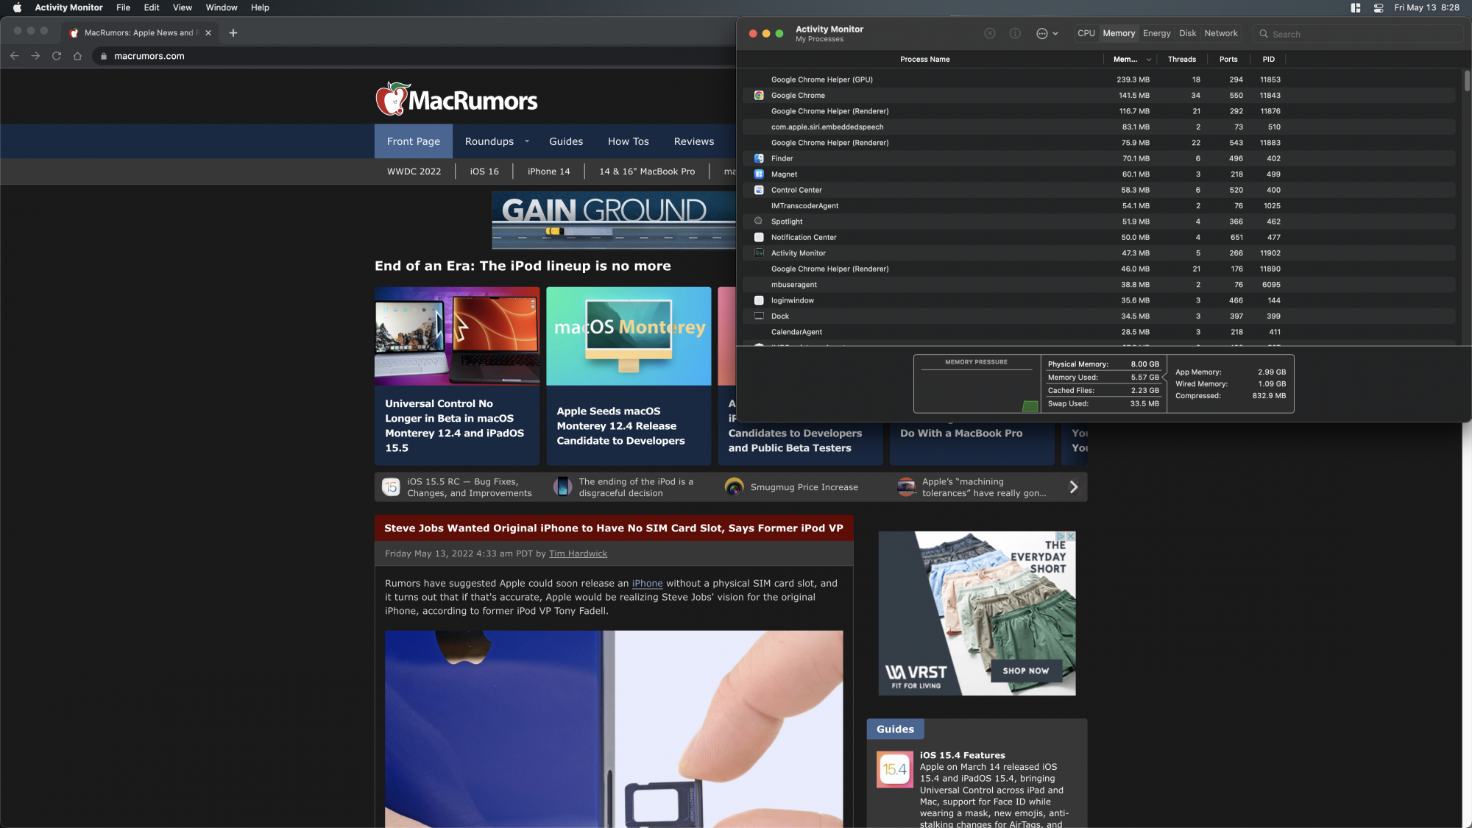Screen dimensions: 1472x828
Task: Open a new Chrome tab with plus icon
Action: tap(233, 33)
